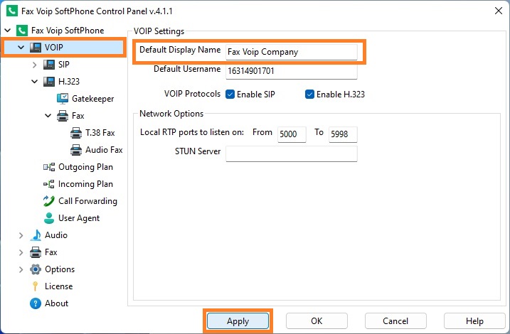
Task: Click the RTP From port field
Action: tap(292, 134)
